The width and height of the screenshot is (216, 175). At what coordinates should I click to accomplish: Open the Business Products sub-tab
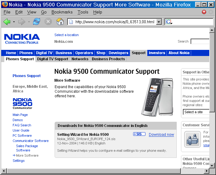point(108,59)
